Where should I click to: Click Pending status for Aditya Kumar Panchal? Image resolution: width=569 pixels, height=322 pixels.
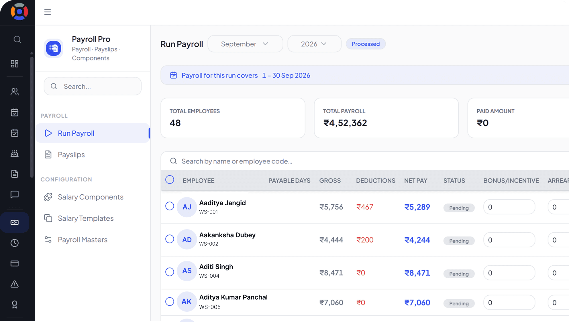(459, 303)
